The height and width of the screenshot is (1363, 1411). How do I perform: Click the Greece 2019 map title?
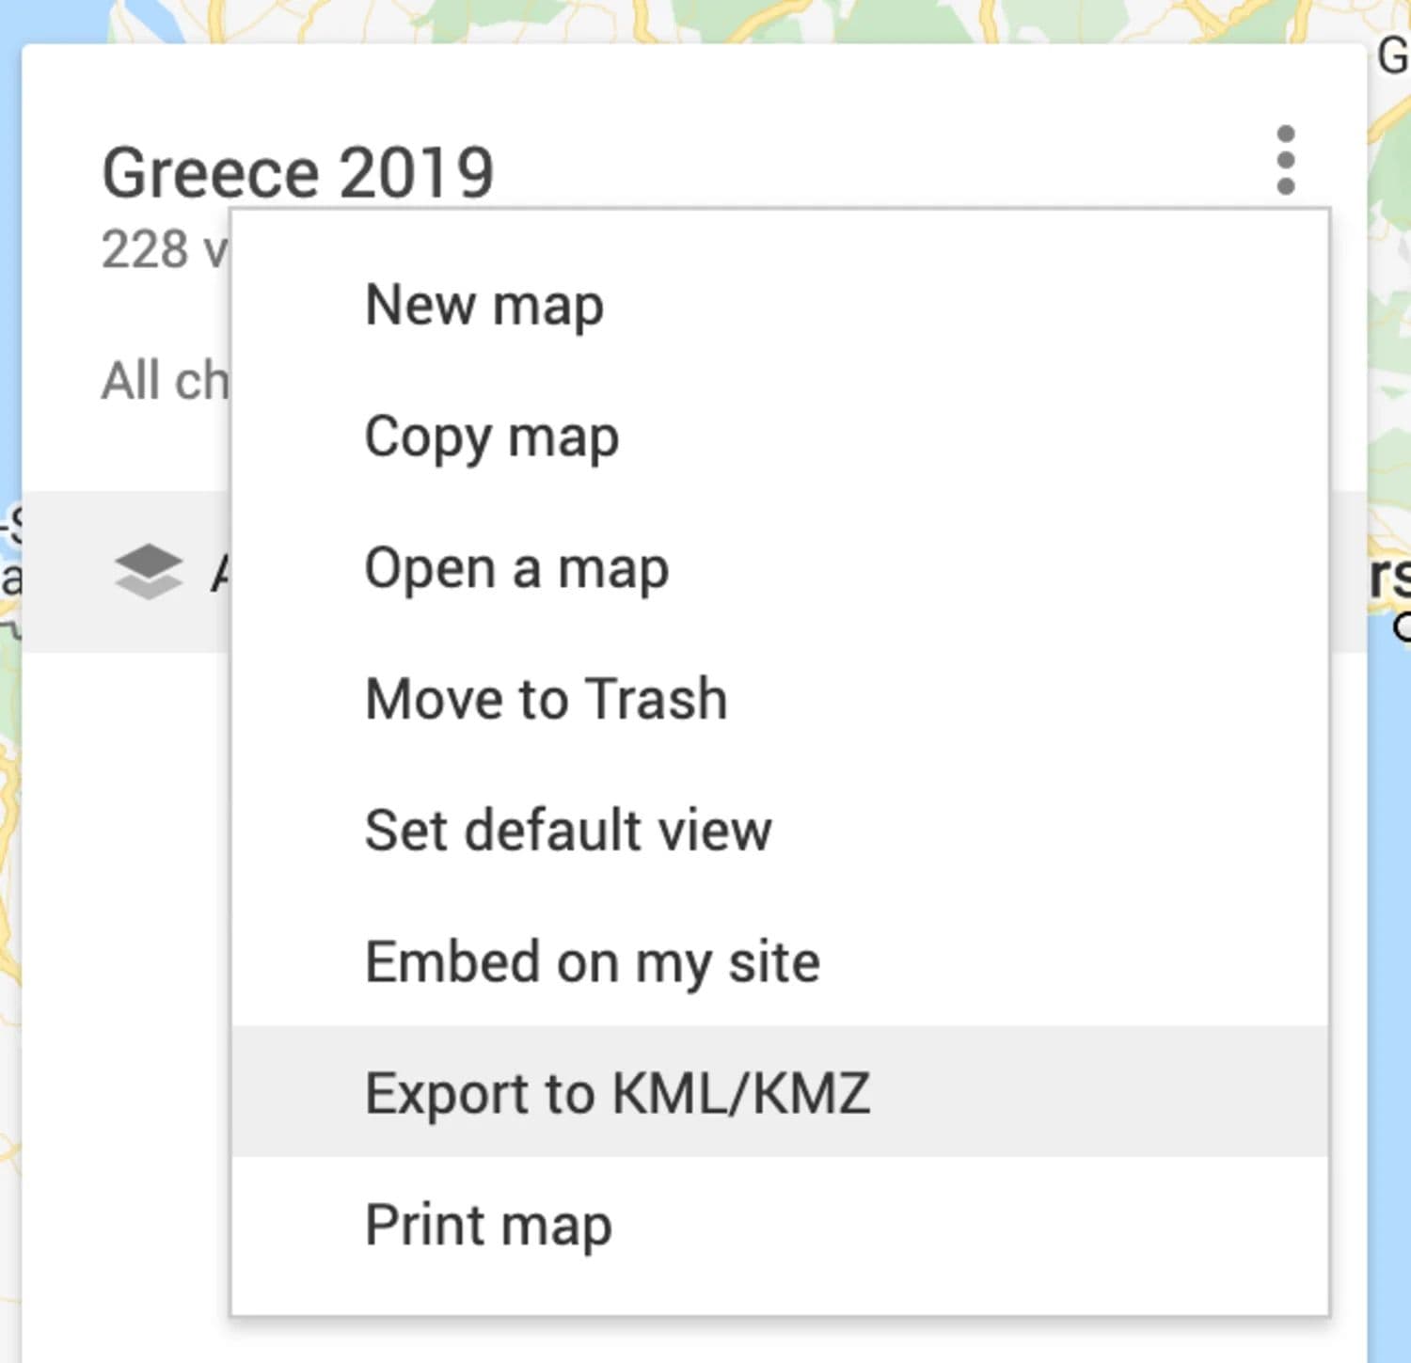(297, 173)
